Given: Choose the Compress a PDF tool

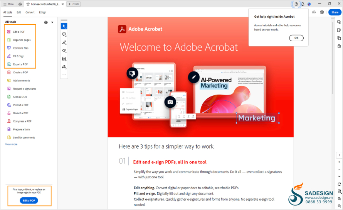Looking at the screenshot, I should point(19,121).
